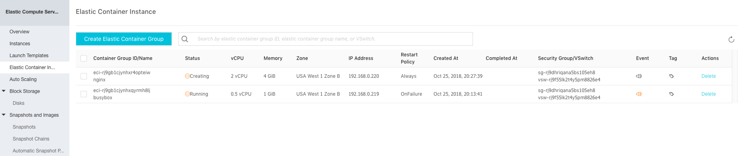Image resolution: width=743 pixels, height=156 pixels.
Task: Click the OnFailure restart policy cell
Action: tap(411, 94)
